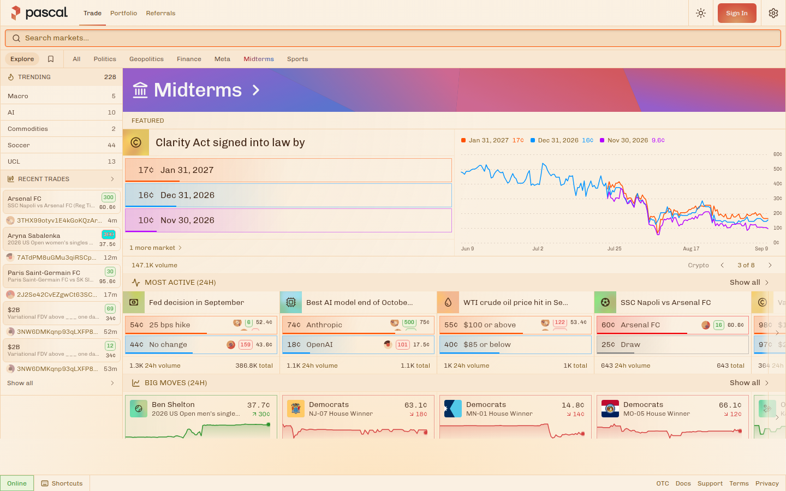Click the Best AI model chip icon

click(291, 302)
